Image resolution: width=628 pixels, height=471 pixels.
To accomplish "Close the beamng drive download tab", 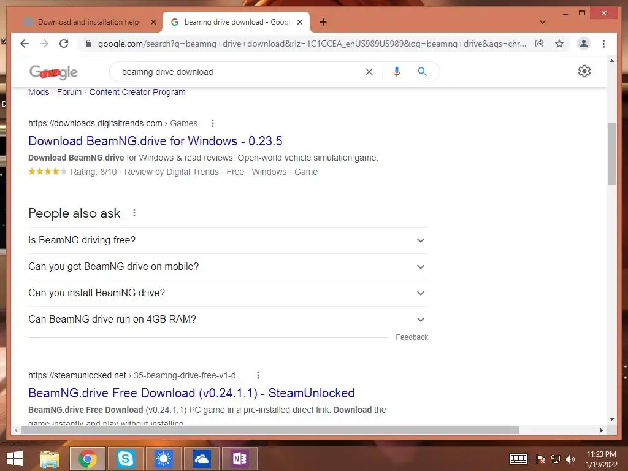I will pyautogui.click(x=299, y=23).
